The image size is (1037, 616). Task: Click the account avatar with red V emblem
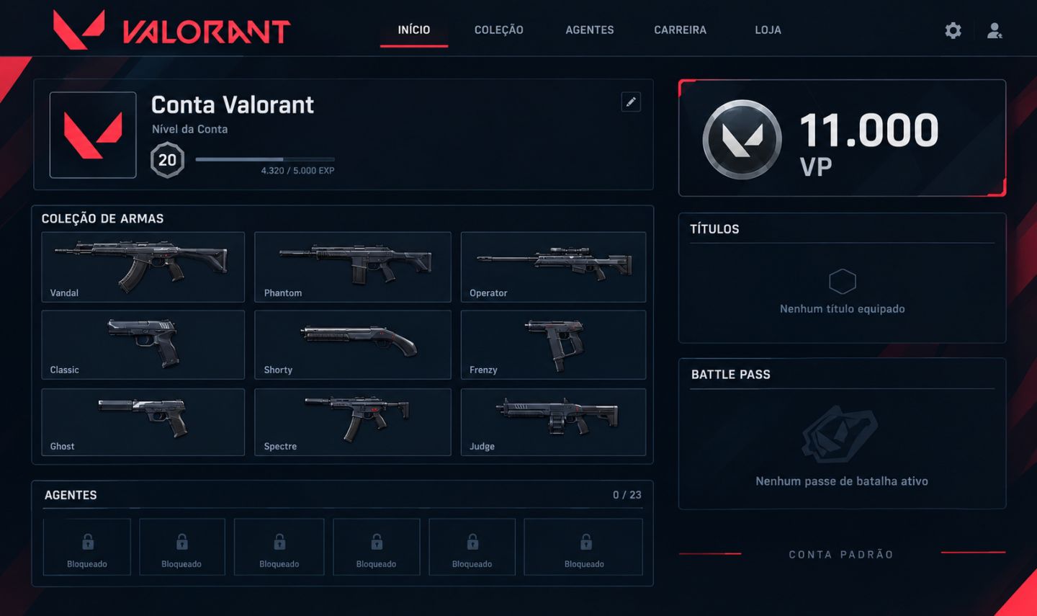click(x=93, y=135)
